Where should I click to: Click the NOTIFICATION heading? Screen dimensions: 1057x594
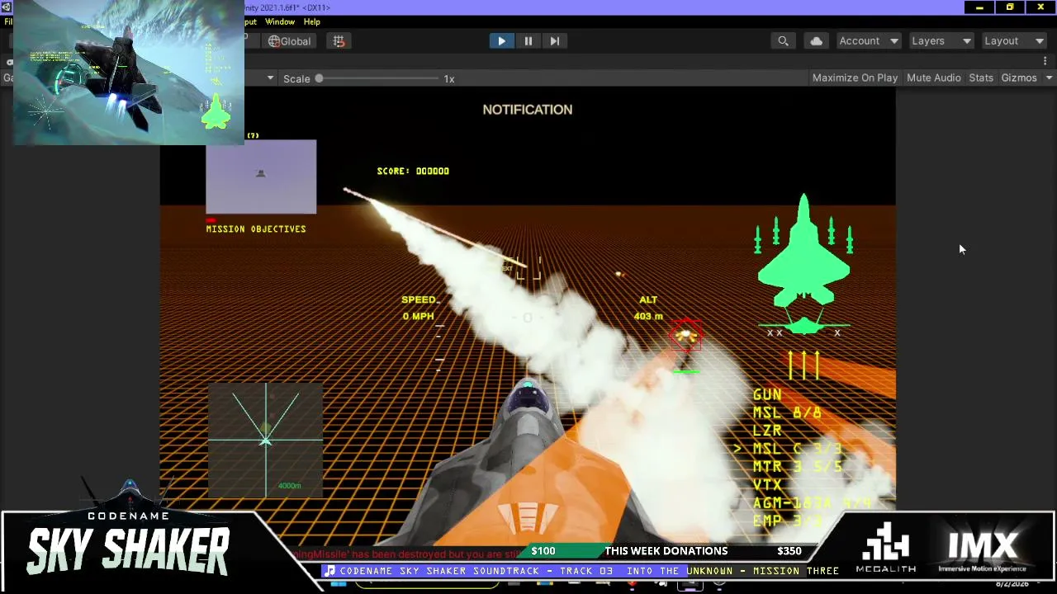pos(528,110)
